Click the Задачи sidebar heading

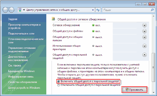click(x=13, y=19)
